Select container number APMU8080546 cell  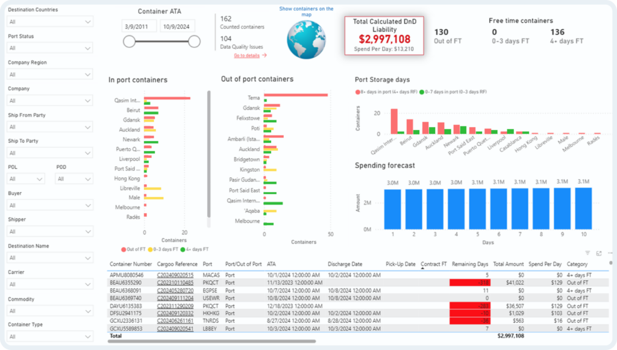tap(127, 275)
